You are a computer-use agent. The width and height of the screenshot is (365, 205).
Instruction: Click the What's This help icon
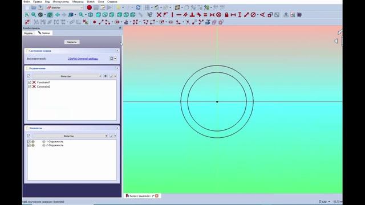(x=149, y=15)
